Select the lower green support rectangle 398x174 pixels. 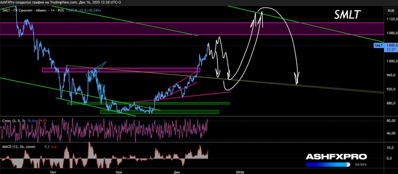pyautogui.click(x=160, y=112)
